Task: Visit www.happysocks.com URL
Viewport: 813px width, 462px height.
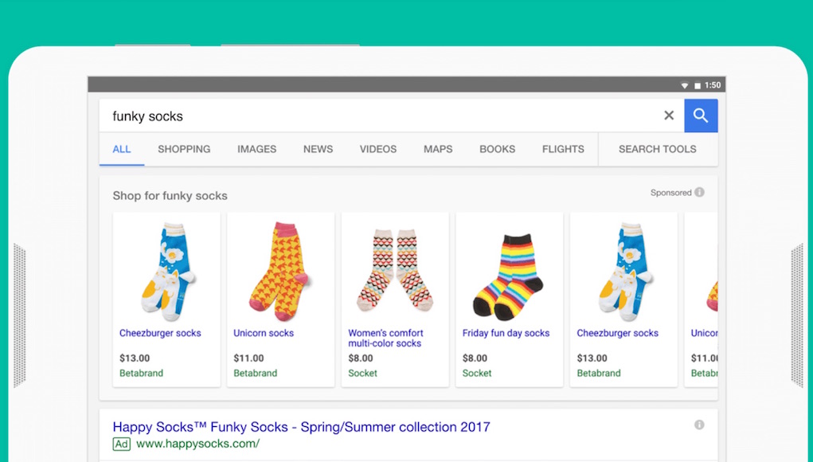Action: tap(197, 444)
